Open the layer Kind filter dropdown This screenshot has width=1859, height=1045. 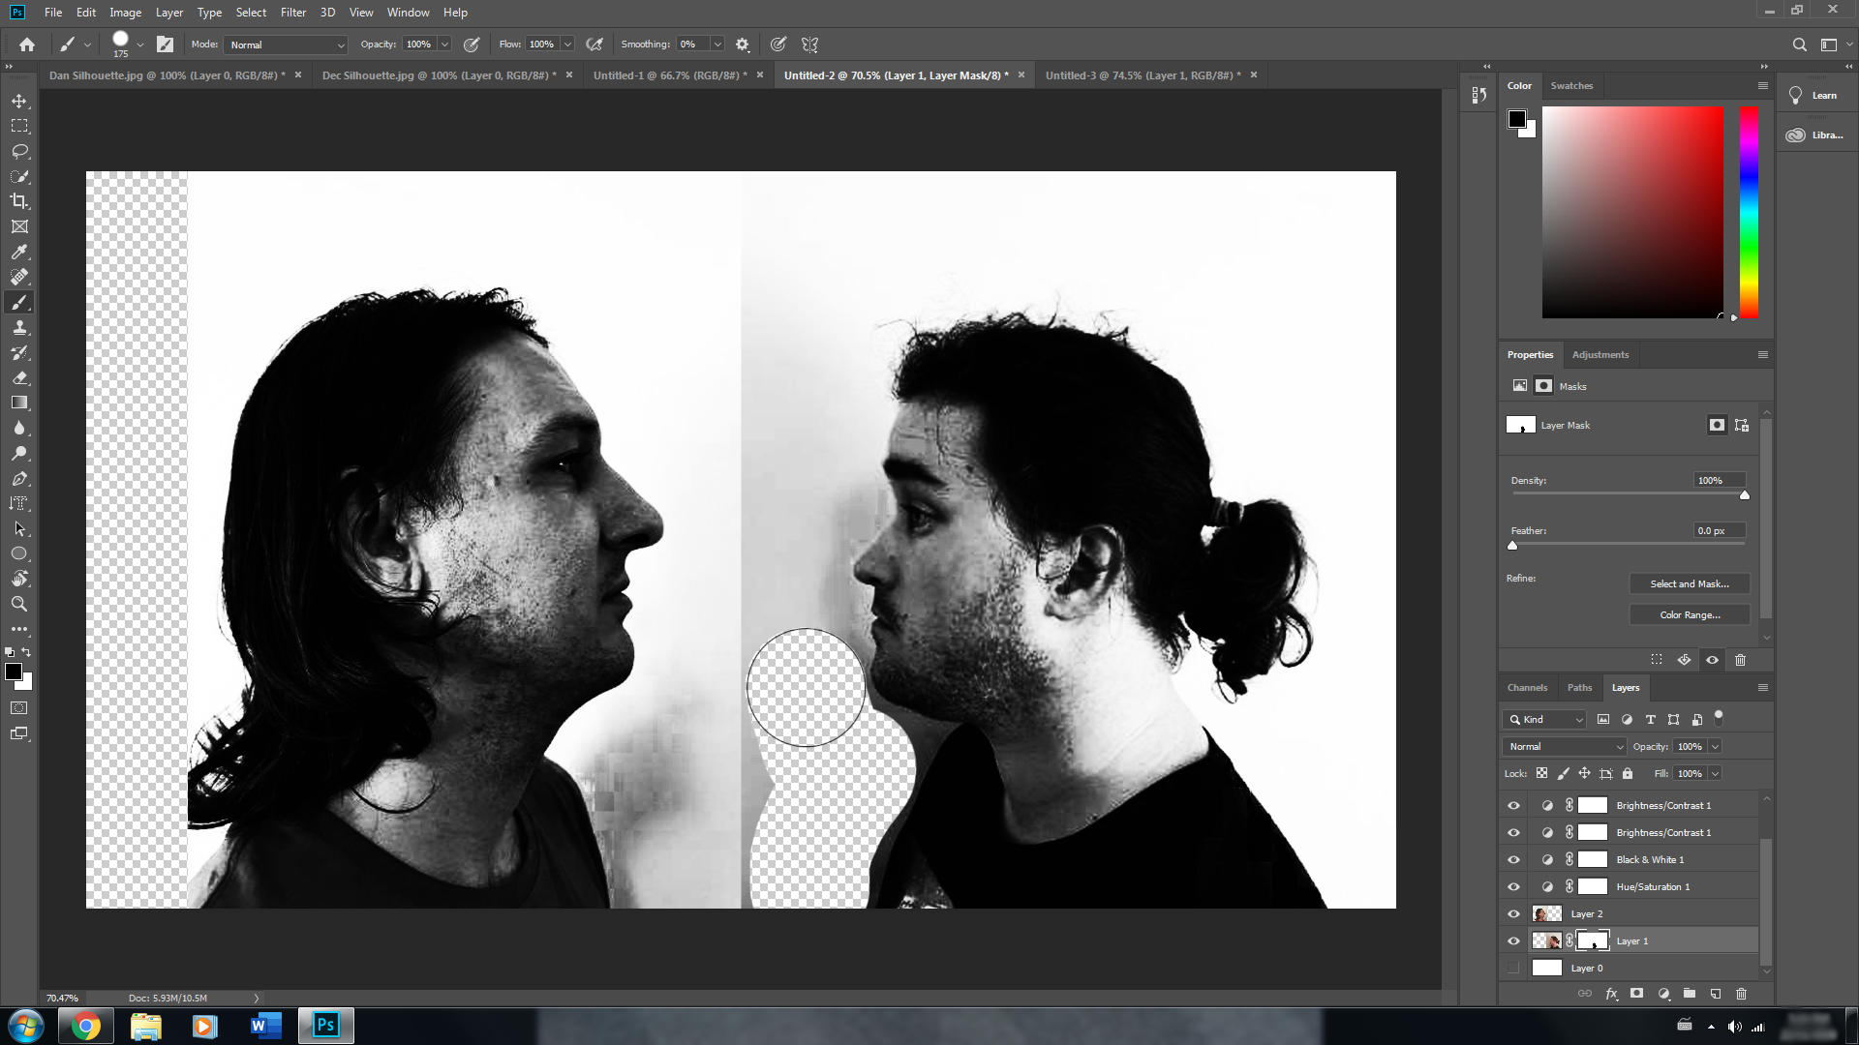coord(1545,719)
